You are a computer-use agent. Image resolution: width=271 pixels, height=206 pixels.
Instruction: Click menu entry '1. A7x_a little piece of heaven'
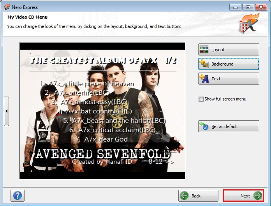tap(87, 84)
